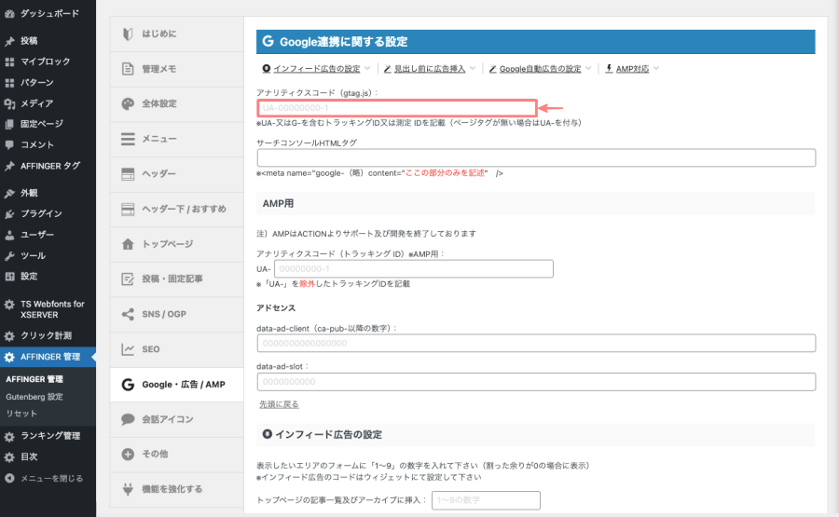
Task: Click the share icon beside SNS / OGP
Action: (x=128, y=314)
